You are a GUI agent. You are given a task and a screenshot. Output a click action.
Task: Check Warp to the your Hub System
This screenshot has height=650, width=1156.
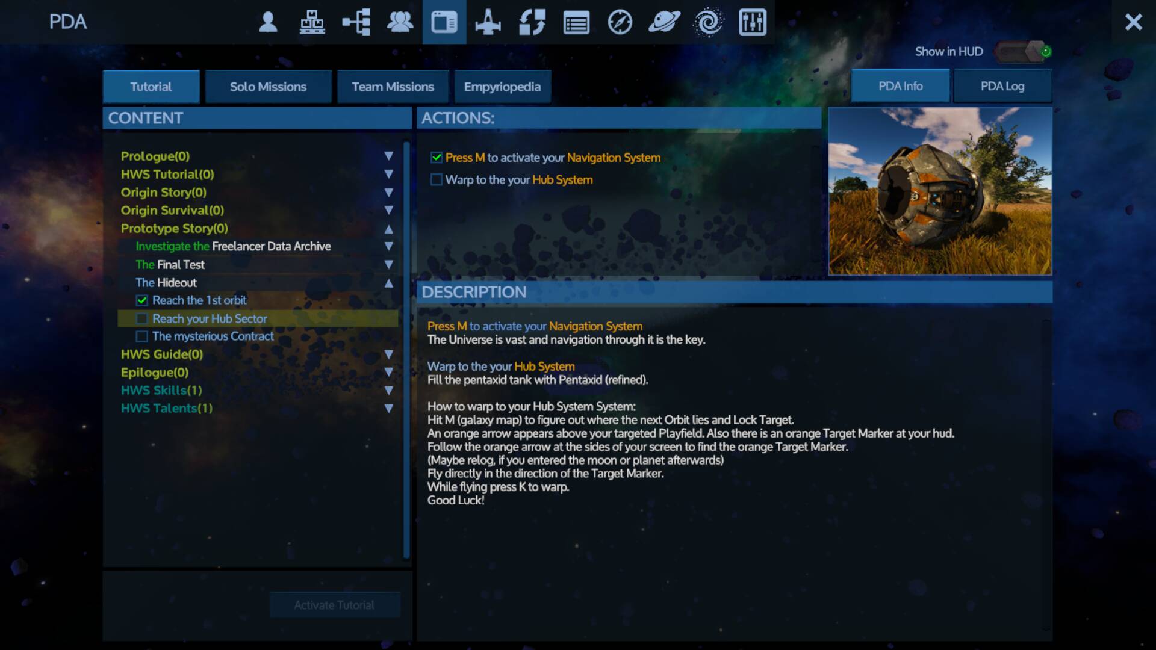437,179
